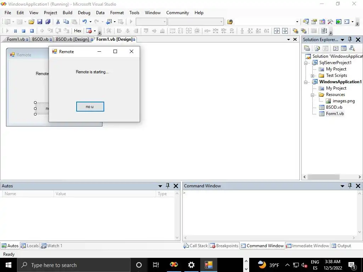Click Find in Files icon
Viewport: 363px width, 272px height.
tap(230, 22)
